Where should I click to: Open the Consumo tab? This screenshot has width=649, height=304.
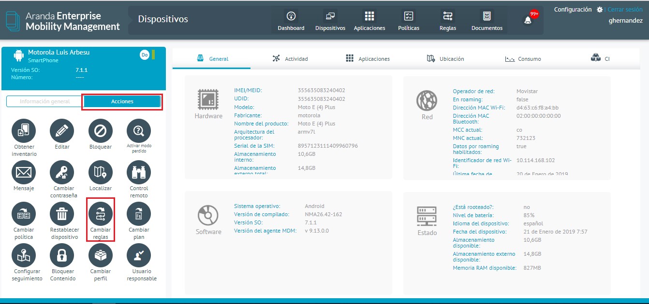pos(523,59)
